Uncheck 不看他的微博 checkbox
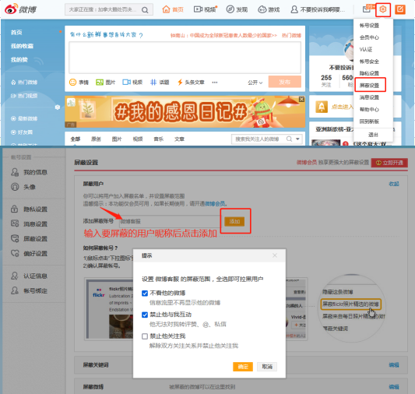The width and height of the screenshot is (415, 394). coord(145,294)
